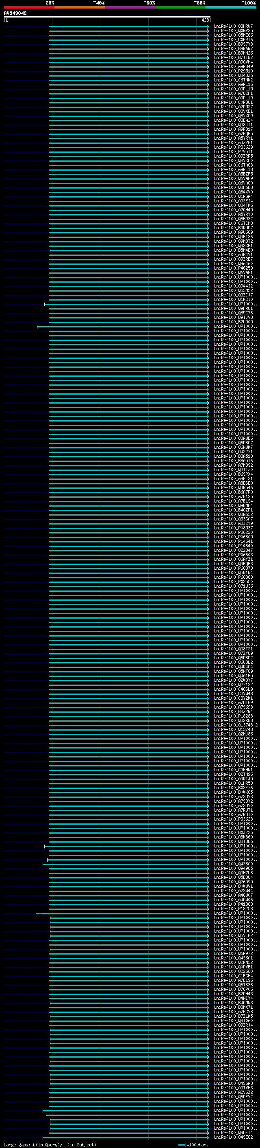Click the UniRef100_Q5NT89 label
Image resolution: width=260 pixels, height=1148 pixels.
(x=233, y=671)
